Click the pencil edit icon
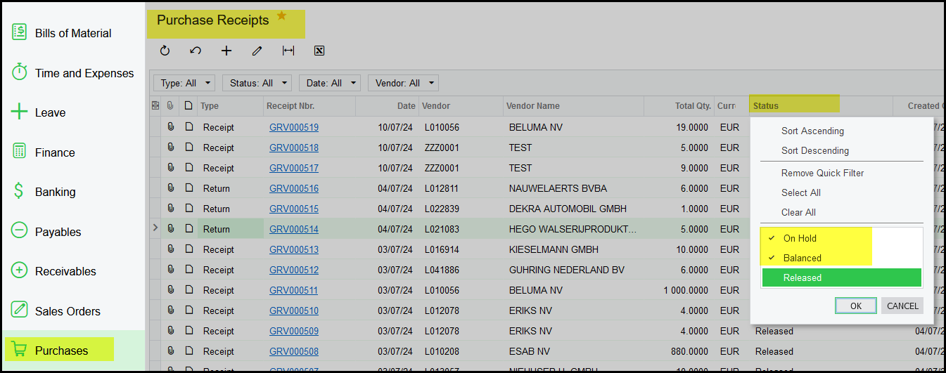 257,51
